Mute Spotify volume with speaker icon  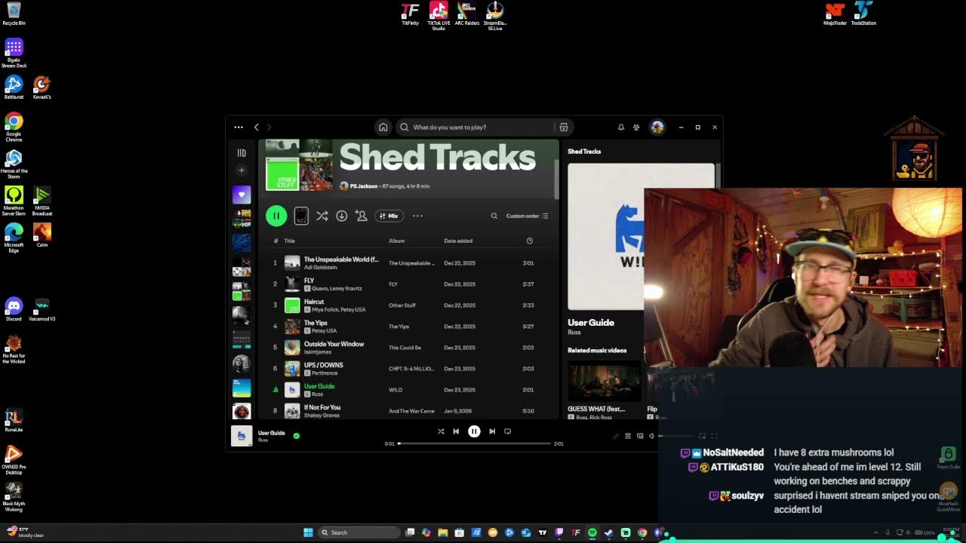[x=652, y=436]
